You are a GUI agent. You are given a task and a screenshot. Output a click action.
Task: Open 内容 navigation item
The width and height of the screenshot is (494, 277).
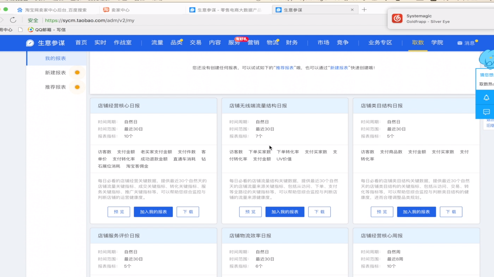tap(215, 42)
